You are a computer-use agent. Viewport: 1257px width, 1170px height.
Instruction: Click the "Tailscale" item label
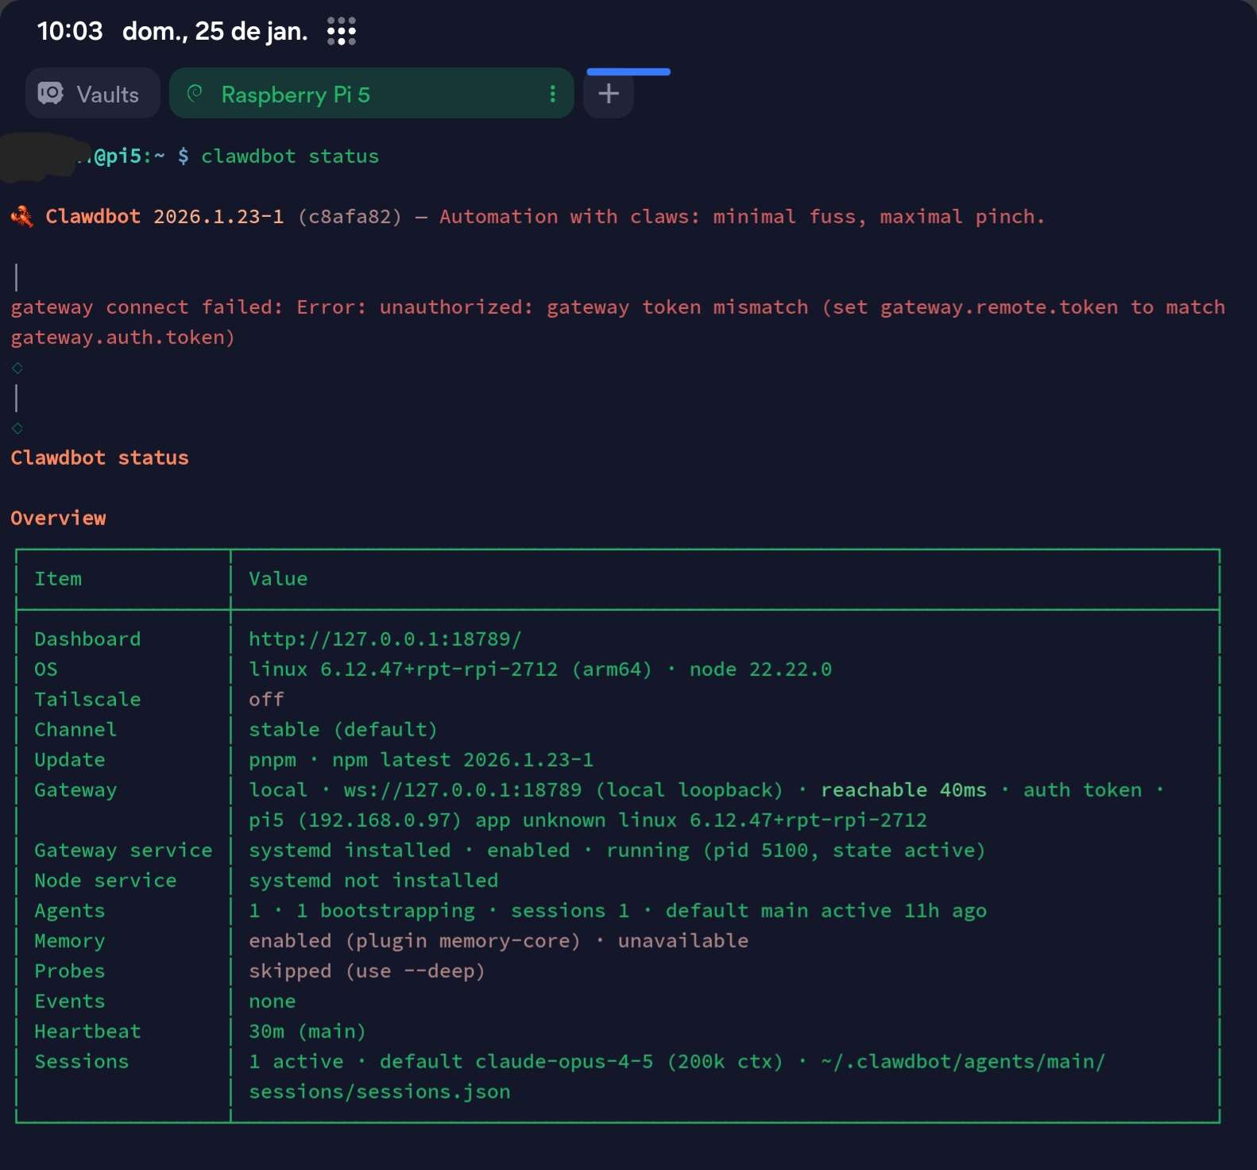point(87,700)
